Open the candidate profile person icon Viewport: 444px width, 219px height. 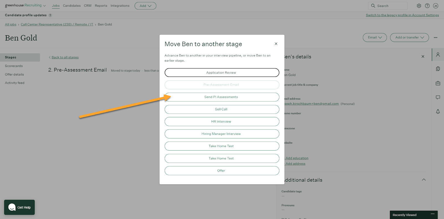(438, 55)
